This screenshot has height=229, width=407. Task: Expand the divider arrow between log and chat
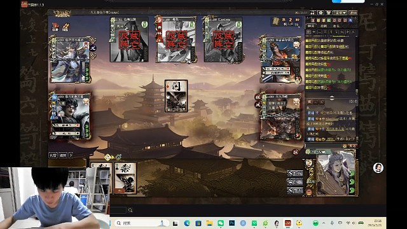pos(332,97)
